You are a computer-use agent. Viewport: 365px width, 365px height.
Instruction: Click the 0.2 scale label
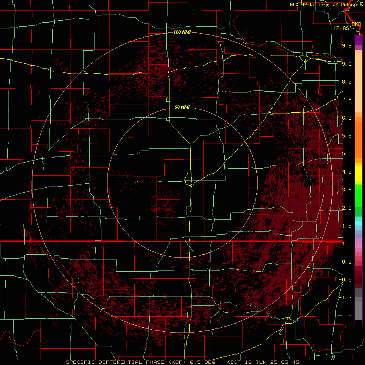pos(347,262)
